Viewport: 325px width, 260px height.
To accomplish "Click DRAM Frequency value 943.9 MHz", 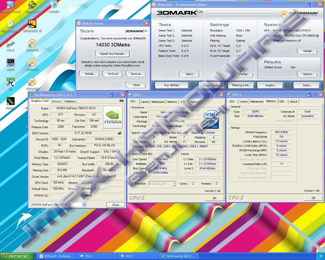I will pyautogui.click(x=282, y=132).
